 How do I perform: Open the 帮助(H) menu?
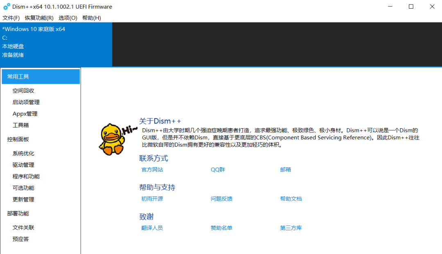[x=91, y=18]
